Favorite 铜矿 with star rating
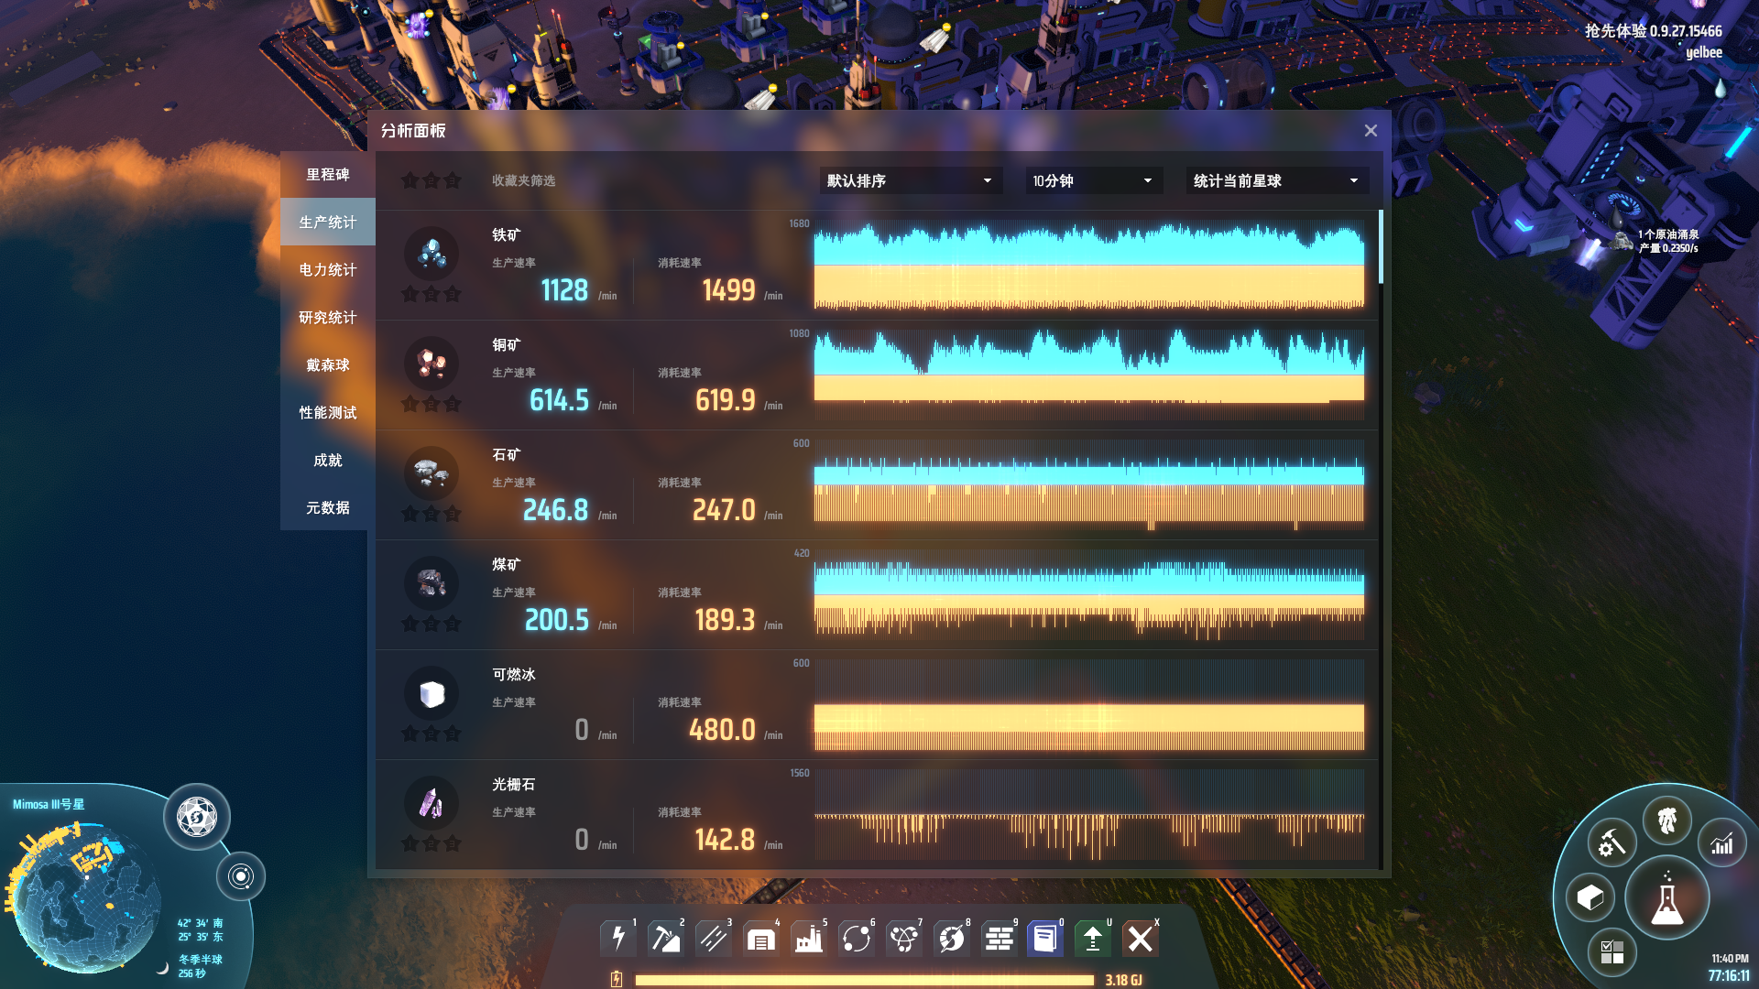Viewport: 1759px width, 989px height. point(431,404)
